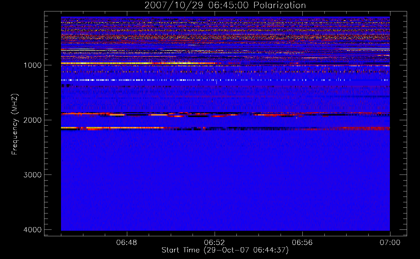Click the 07:00 time tick label
This screenshot has width=420, height=259.
[390, 243]
